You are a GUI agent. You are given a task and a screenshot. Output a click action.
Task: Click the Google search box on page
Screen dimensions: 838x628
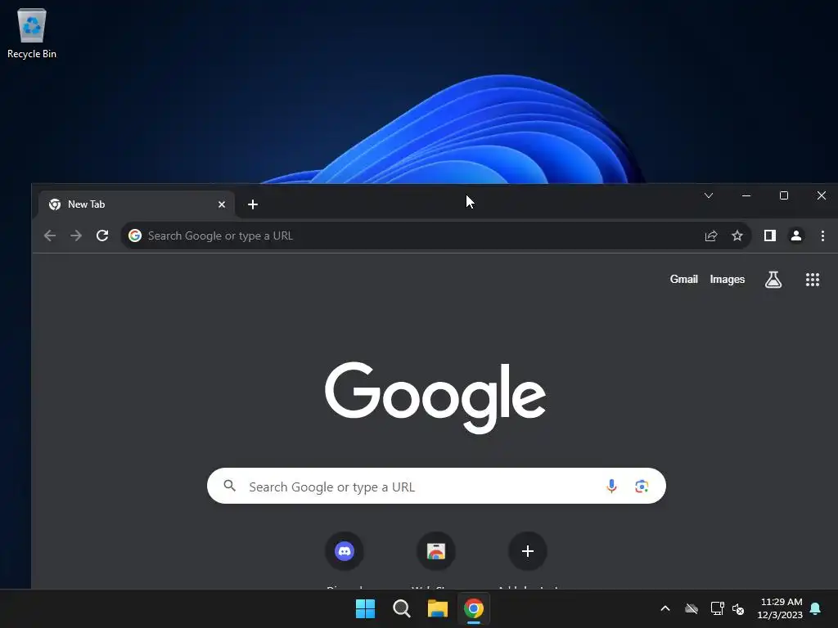[x=436, y=486]
